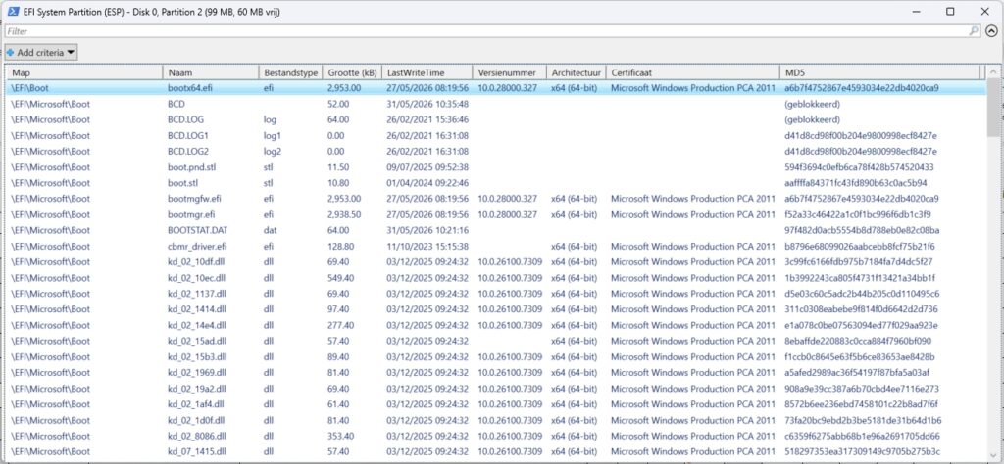This screenshot has width=1004, height=464.
Task: Select the BCD.LOG row
Action: pos(496,119)
